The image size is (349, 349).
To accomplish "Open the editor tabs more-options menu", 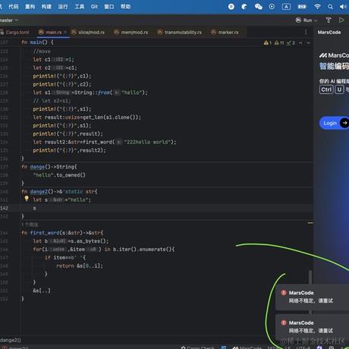I will tap(306, 32).
